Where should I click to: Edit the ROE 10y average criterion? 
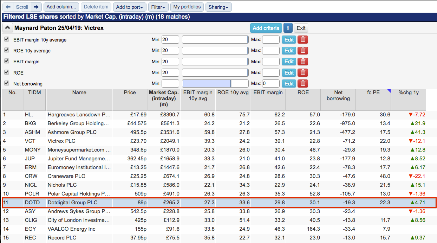pos(289,51)
